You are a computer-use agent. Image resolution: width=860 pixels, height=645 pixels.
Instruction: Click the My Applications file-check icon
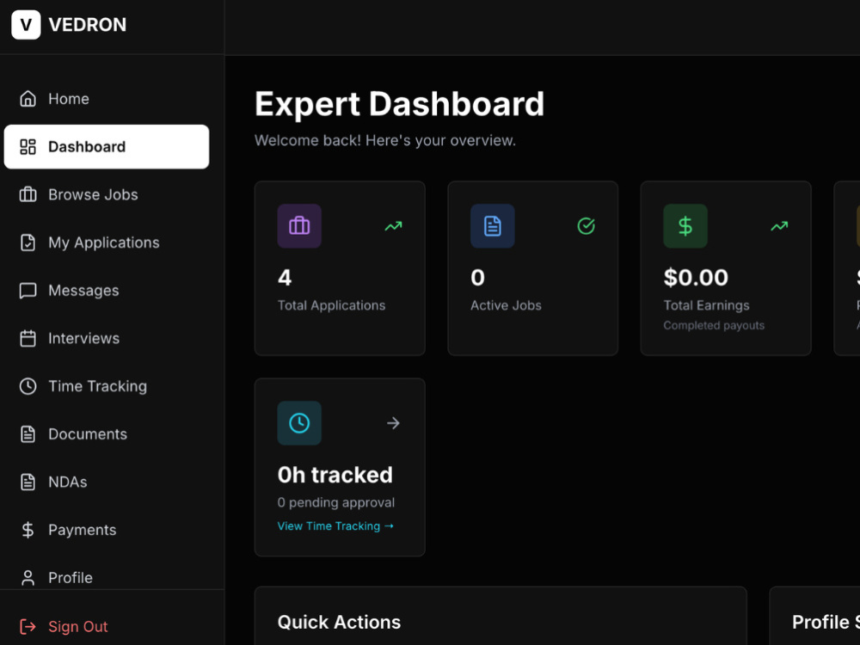pos(28,243)
